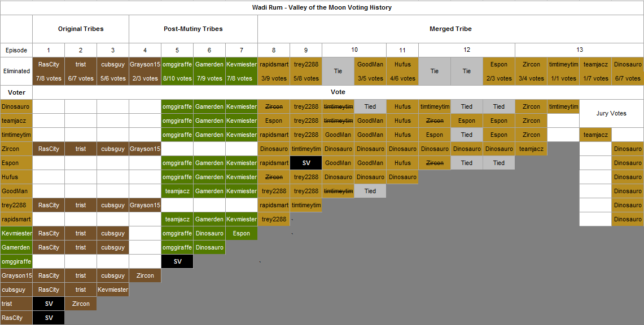Click Grayson15 vote in Zircon's row
This screenshot has width=644, height=325.
145,149
